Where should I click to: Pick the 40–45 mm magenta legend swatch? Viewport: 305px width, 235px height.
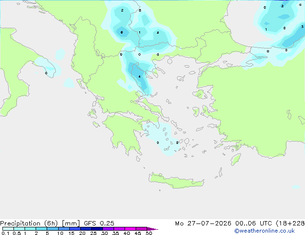click(130, 229)
